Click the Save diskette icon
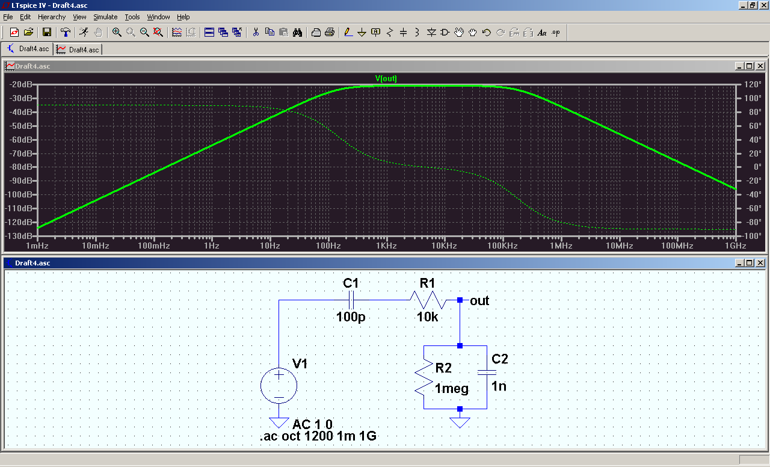This screenshot has height=467, width=770. click(x=47, y=32)
